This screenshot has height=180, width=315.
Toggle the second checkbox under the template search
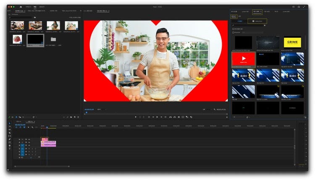pos(233,32)
